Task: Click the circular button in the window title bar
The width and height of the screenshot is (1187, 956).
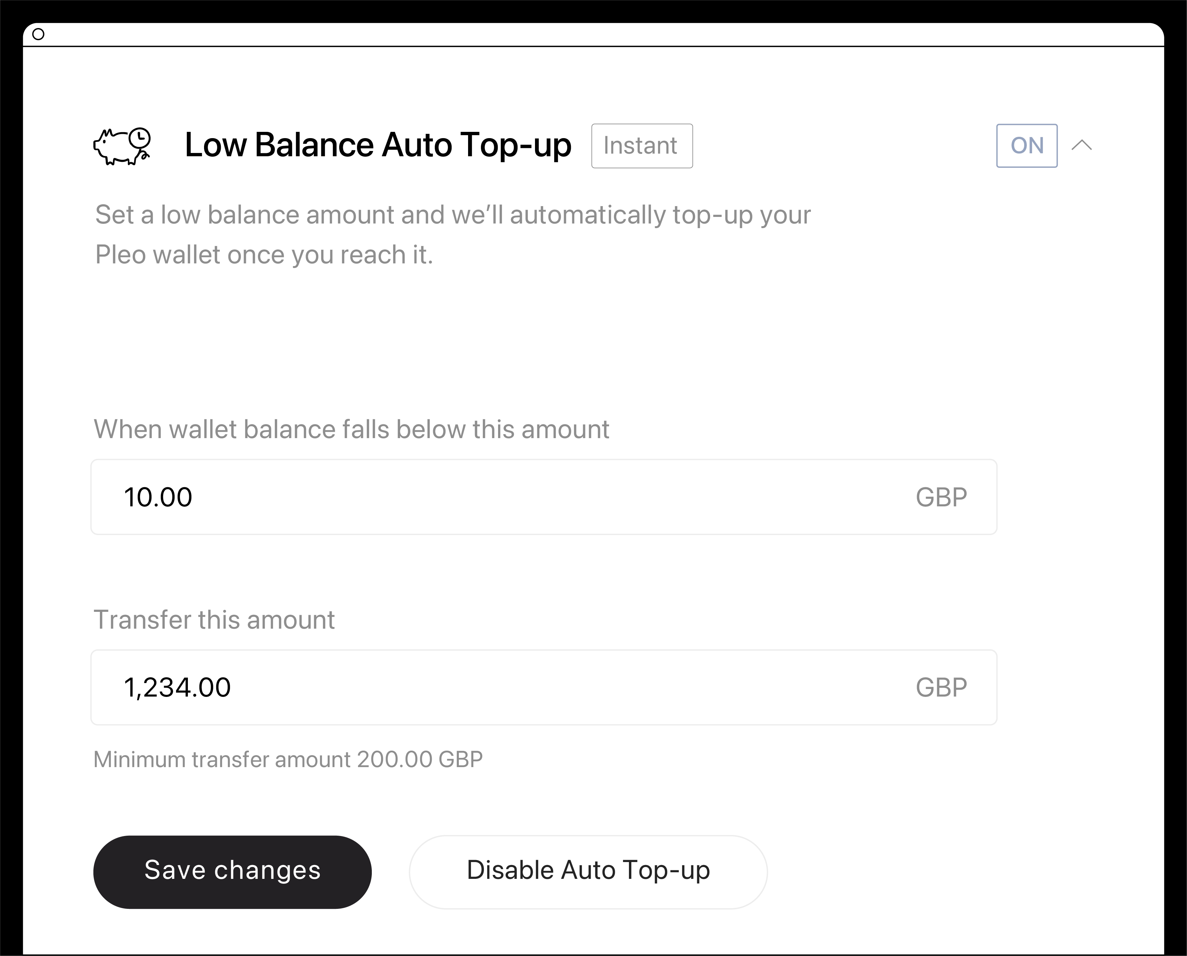Action: 39,34
